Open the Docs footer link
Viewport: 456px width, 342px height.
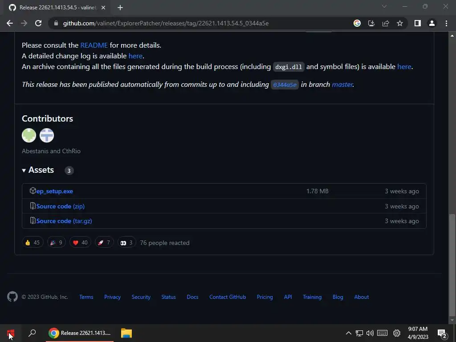pos(192,297)
